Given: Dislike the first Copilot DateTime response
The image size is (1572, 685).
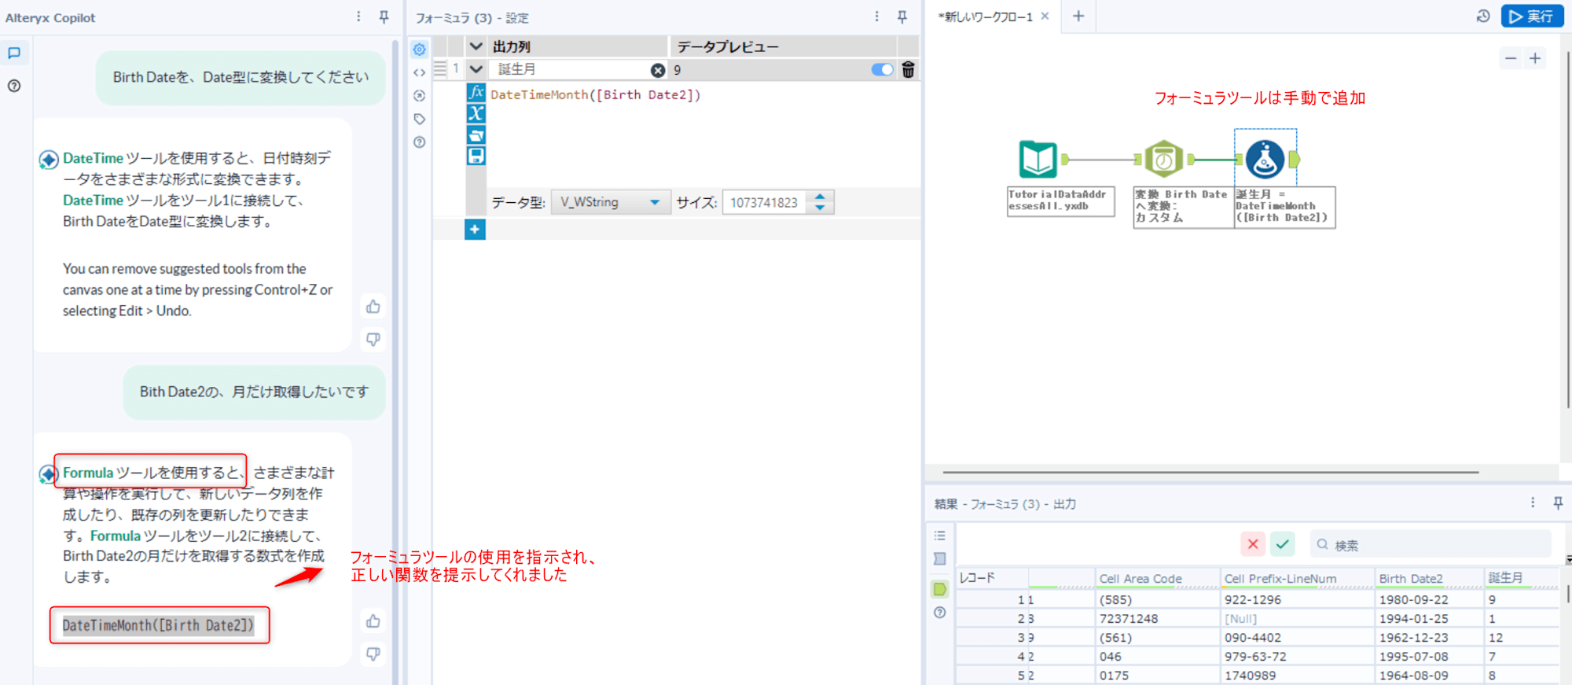Looking at the screenshot, I should click(373, 339).
